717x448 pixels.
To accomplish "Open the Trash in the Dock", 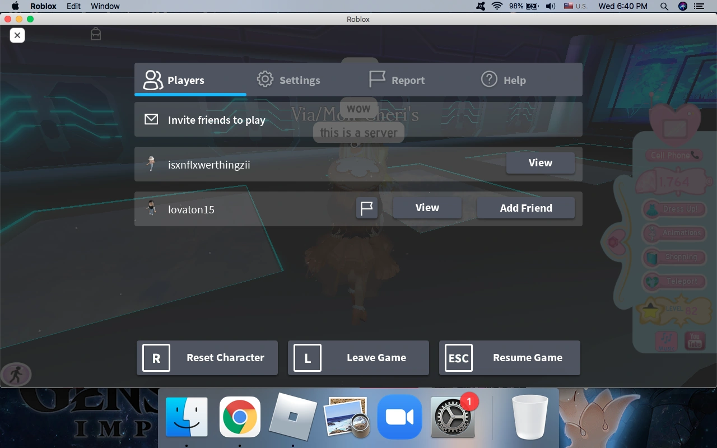I will (x=530, y=418).
